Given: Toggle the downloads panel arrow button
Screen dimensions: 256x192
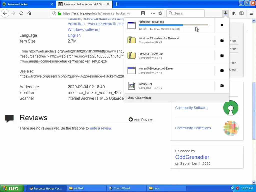Looking at the screenshot, I should [225, 13].
